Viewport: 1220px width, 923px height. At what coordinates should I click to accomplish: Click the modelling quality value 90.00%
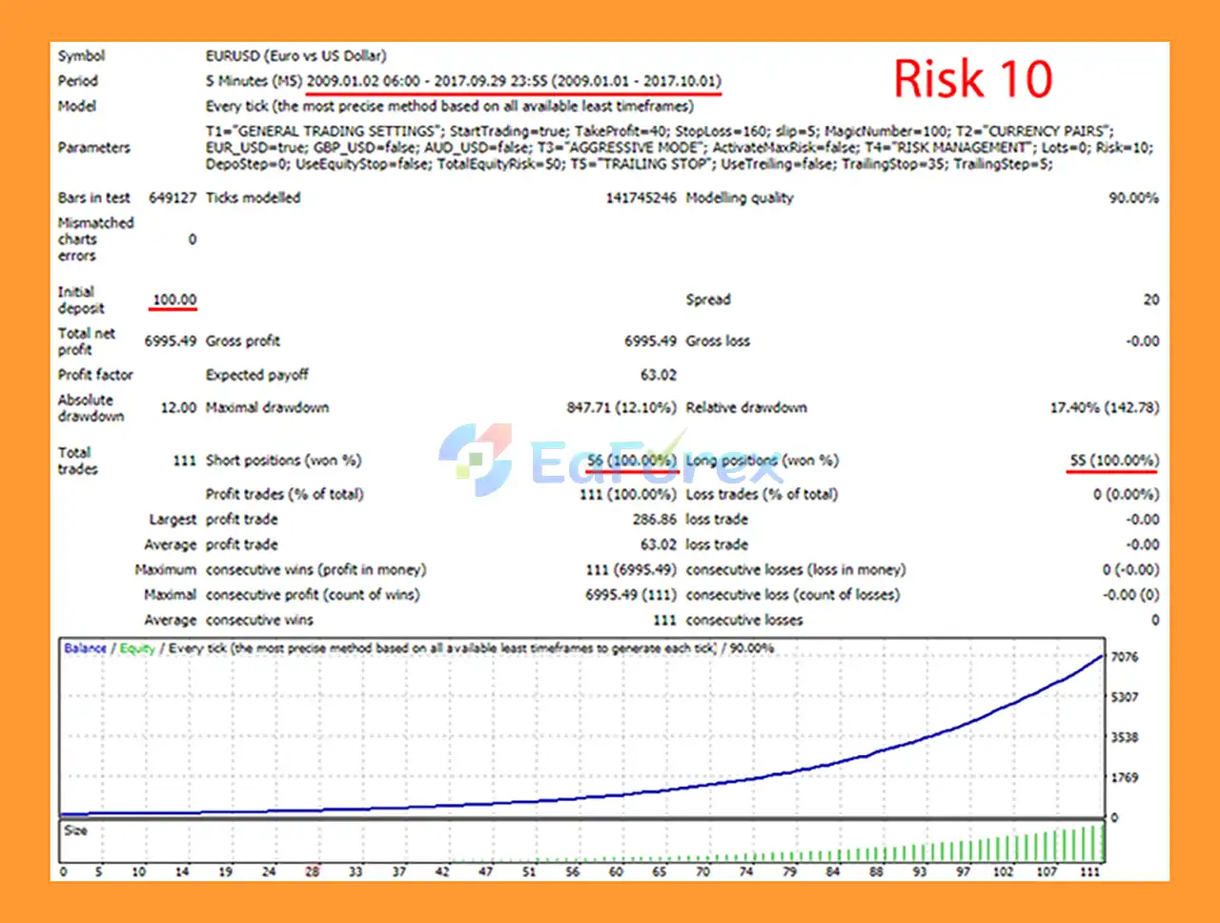1132,198
